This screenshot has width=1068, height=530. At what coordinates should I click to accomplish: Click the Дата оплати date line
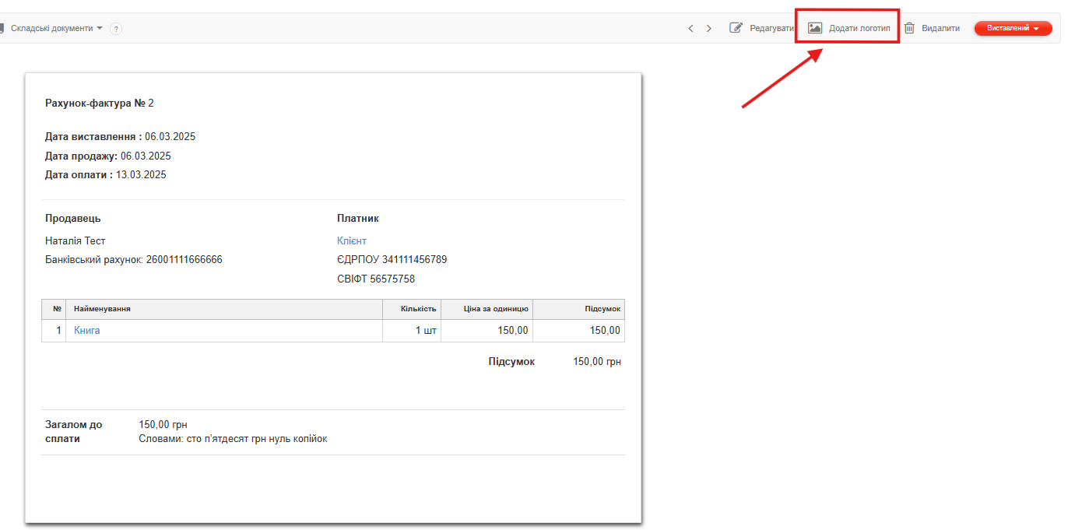coord(106,174)
